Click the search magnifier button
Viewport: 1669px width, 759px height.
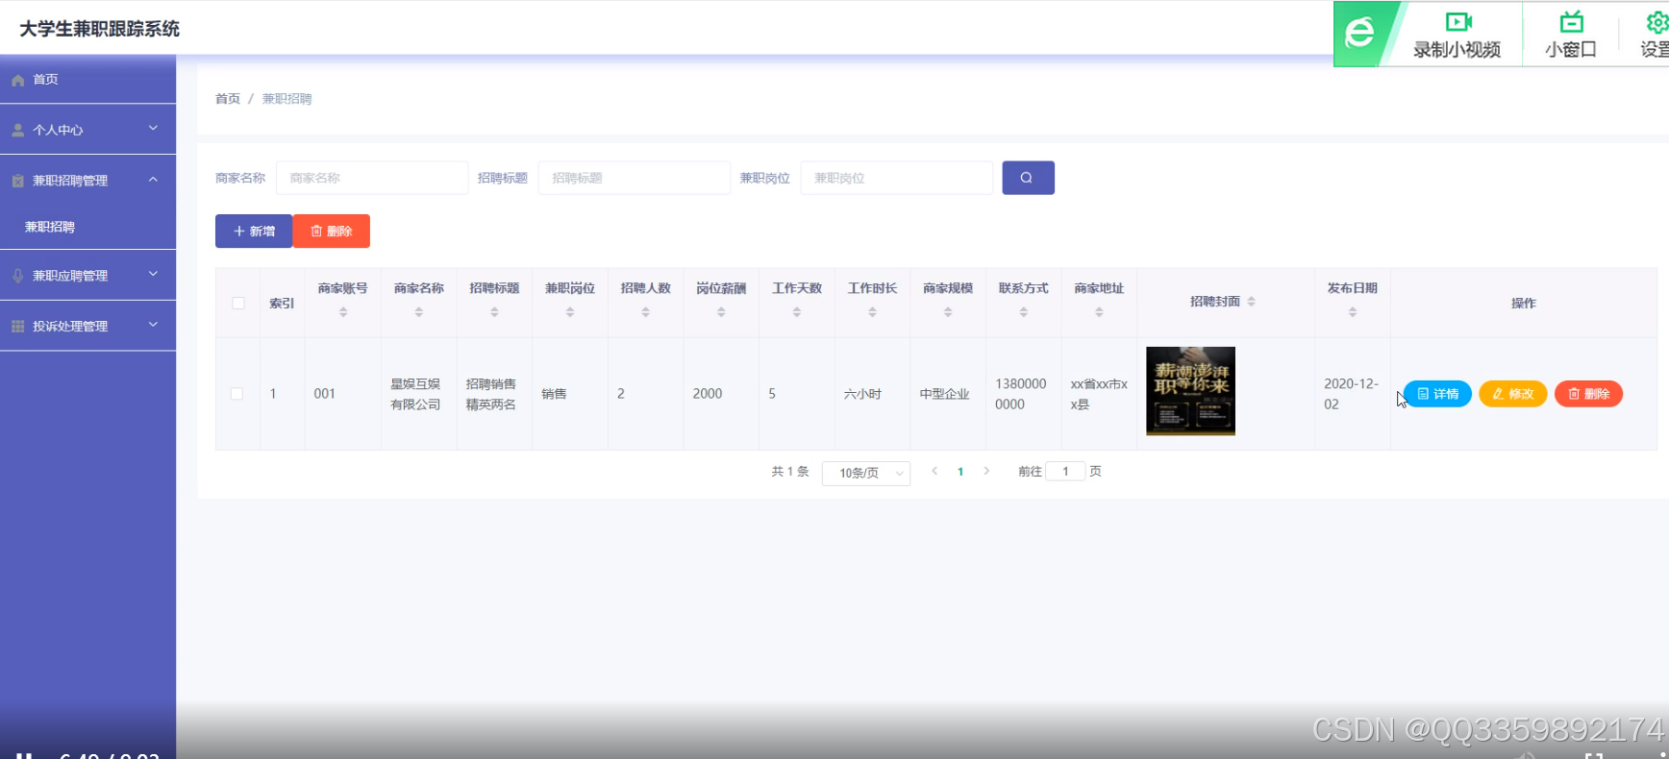click(x=1028, y=178)
